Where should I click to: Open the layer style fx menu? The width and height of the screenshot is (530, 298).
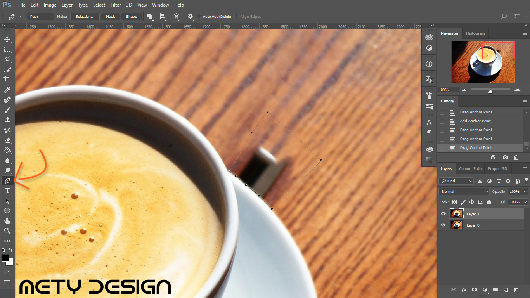pyautogui.click(x=464, y=290)
